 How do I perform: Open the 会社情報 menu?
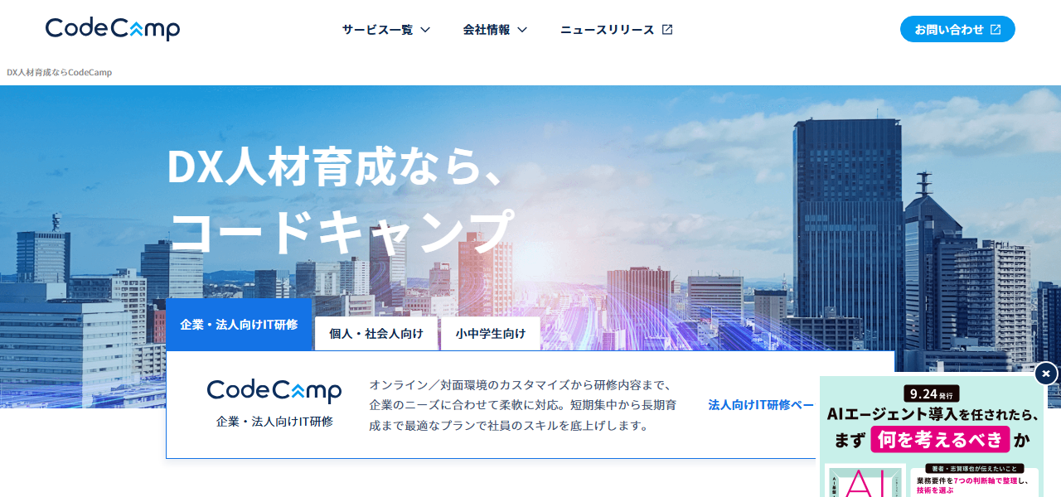tap(495, 30)
